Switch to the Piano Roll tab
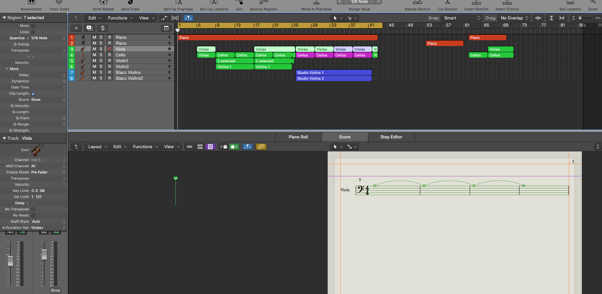This screenshot has height=294, width=602. [298, 137]
